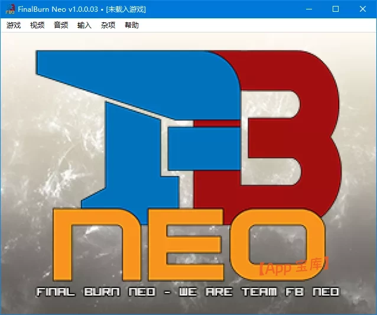Image resolution: width=377 pixels, height=315 pixels.
Task: Open the 音频 (Audio) menu
Action: 61,25
